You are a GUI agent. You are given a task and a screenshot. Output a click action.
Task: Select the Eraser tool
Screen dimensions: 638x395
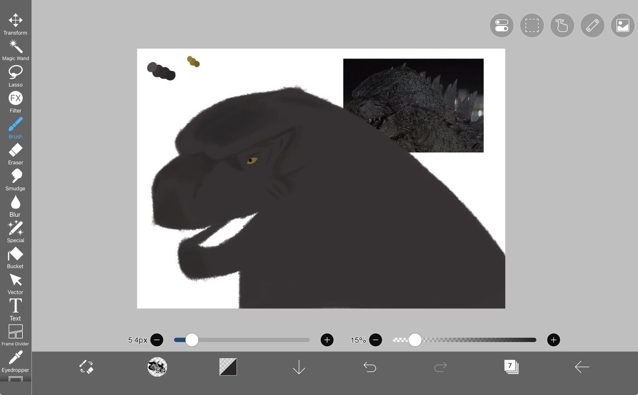tap(15, 154)
